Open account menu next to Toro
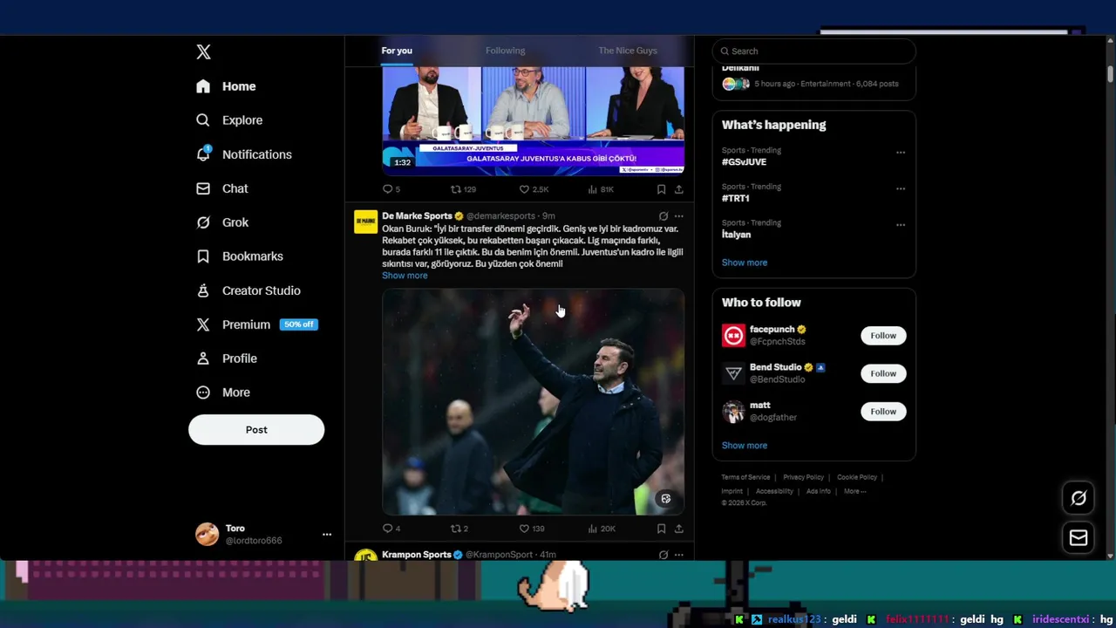Screen dimensions: 1116x628 pos(327,535)
